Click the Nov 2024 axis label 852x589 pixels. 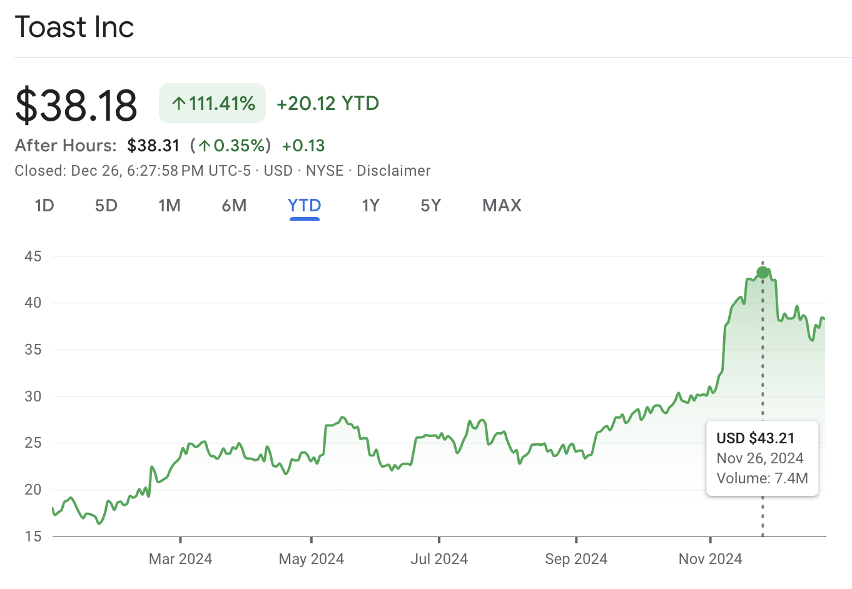tap(710, 558)
